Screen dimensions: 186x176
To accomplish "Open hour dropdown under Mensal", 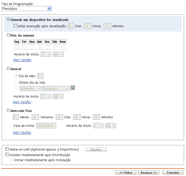I will [x=46, y=96].
